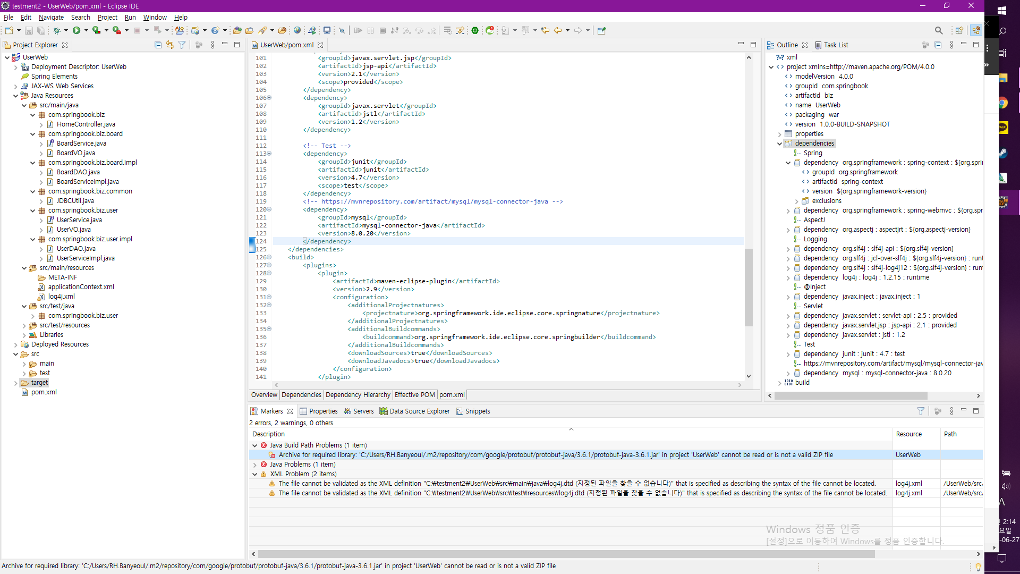
Task: Sort markers by the Resource column
Action: [916, 434]
